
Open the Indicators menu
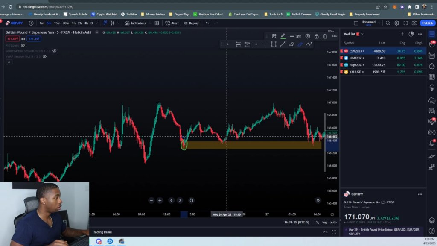pos(135,23)
